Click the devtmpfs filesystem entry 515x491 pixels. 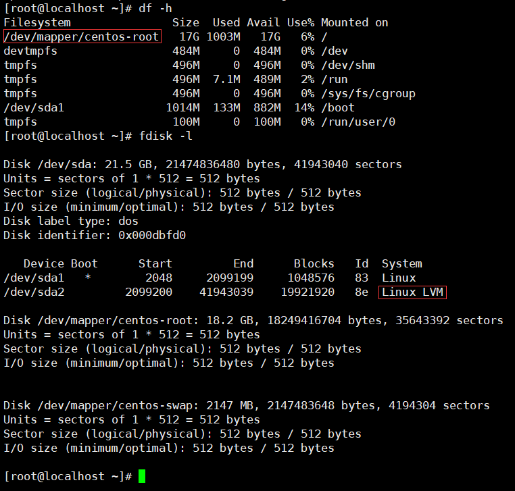(30, 51)
